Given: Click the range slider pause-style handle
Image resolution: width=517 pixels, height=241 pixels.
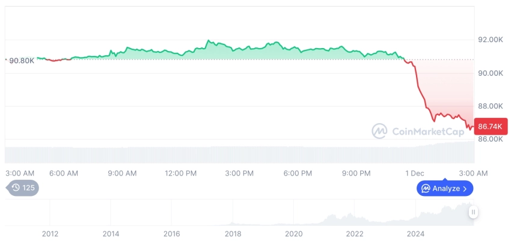Looking at the screenshot, I should [474, 212].
